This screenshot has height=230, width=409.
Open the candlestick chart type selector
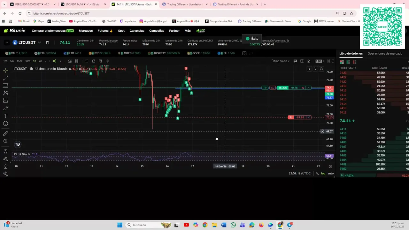(55, 61)
